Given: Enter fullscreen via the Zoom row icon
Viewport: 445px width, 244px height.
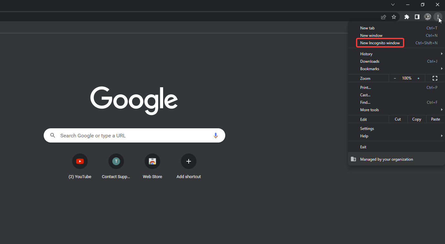Looking at the screenshot, I should [435, 78].
